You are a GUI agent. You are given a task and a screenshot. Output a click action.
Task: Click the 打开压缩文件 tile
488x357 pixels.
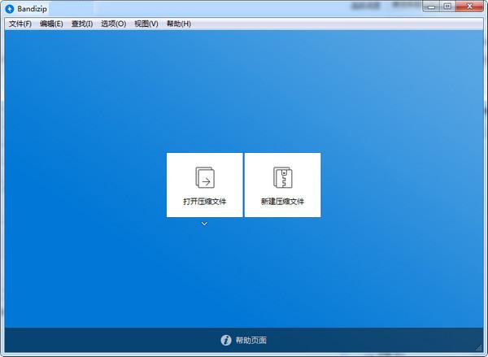tap(204, 185)
